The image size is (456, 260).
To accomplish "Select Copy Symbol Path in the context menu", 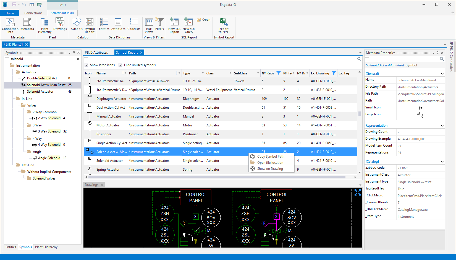I will [x=271, y=156].
